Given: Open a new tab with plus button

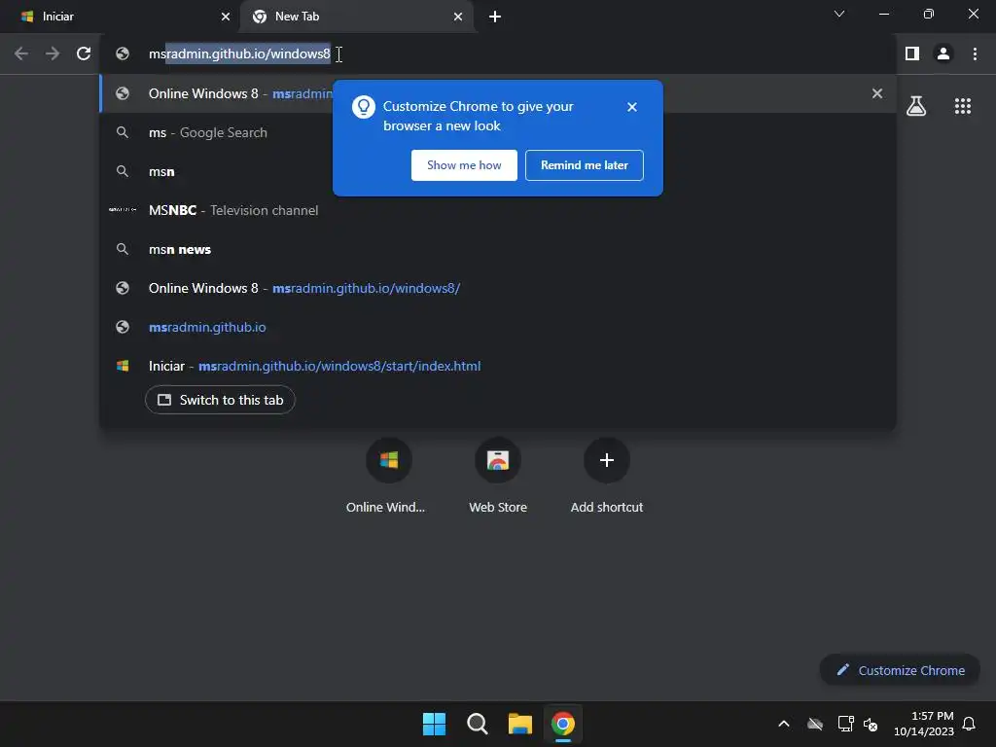Looking at the screenshot, I should click(x=495, y=17).
